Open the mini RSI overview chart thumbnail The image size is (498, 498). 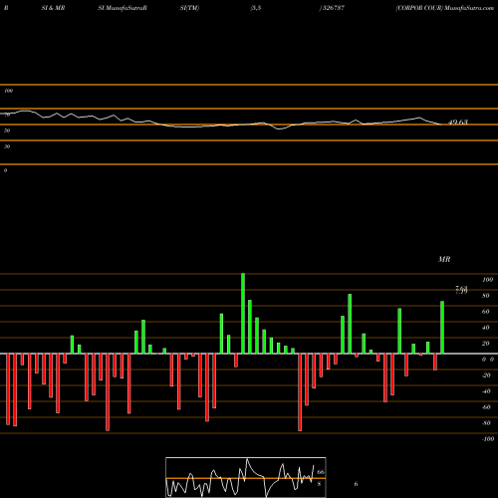click(x=246, y=477)
